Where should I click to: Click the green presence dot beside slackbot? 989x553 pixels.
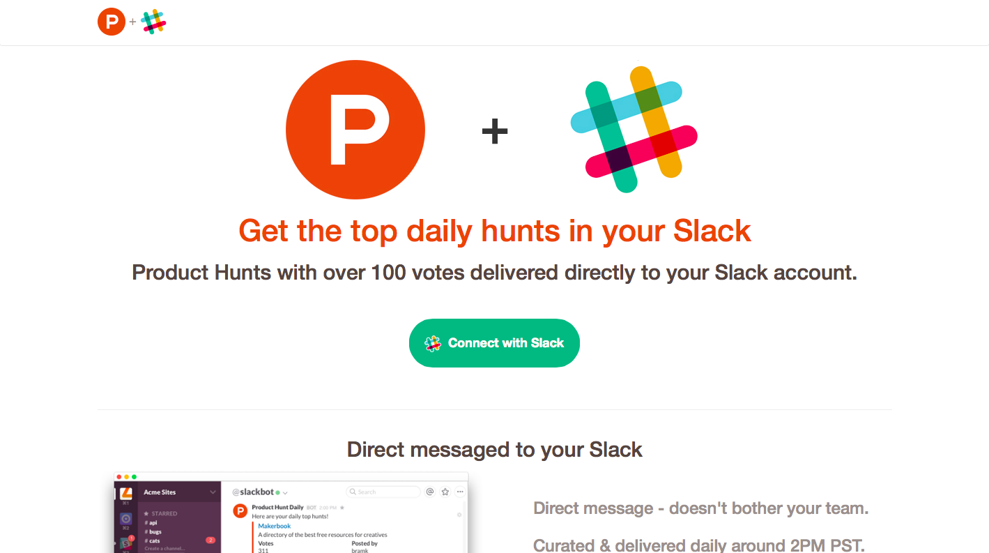point(277,493)
